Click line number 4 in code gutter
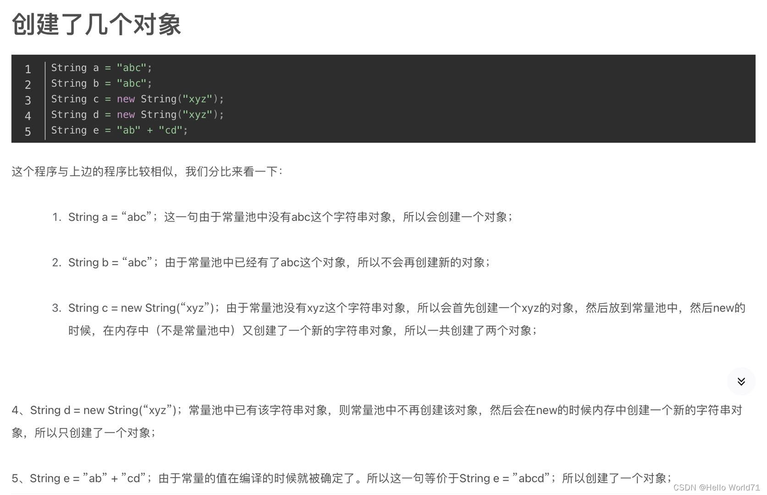Screen dimensions: 767x495 28,116
